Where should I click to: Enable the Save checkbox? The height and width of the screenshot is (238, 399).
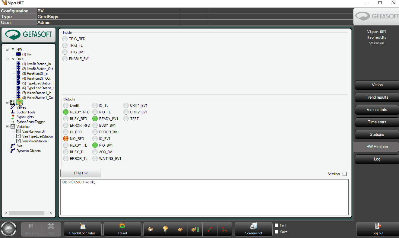coord(277,232)
